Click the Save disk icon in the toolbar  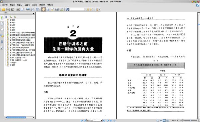coord(8,9)
